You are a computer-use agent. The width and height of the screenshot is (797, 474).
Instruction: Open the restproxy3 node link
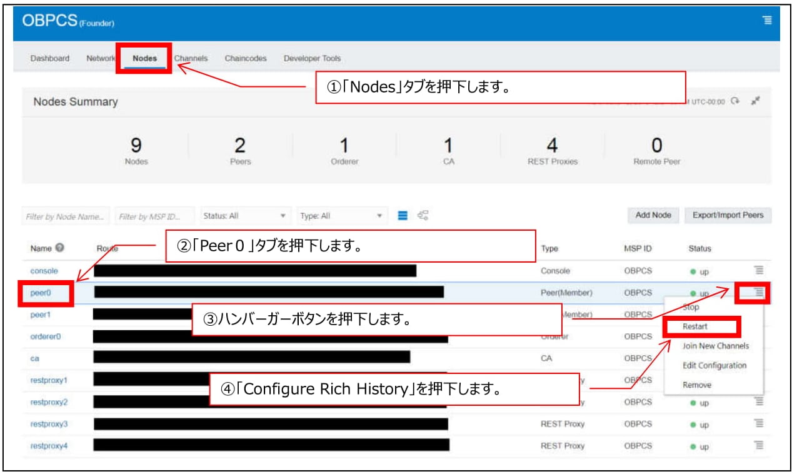49,424
